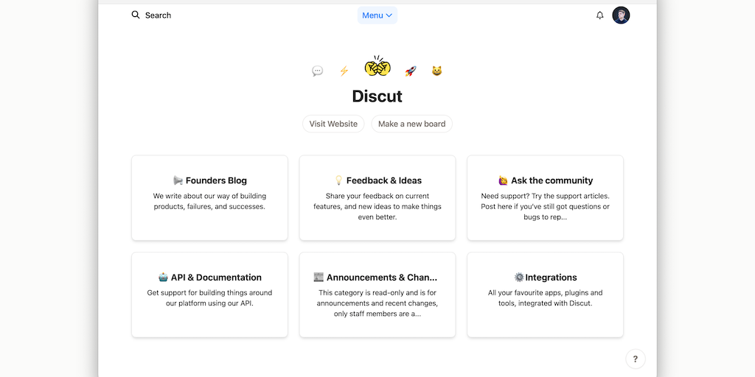Screen dimensions: 755x377
Task: Click Make a new board button
Action: (x=411, y=124)
